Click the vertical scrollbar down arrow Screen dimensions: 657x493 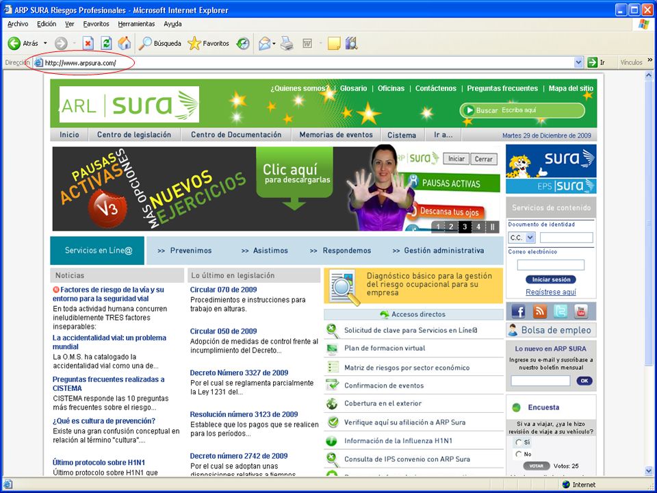[x=649, y=470]
